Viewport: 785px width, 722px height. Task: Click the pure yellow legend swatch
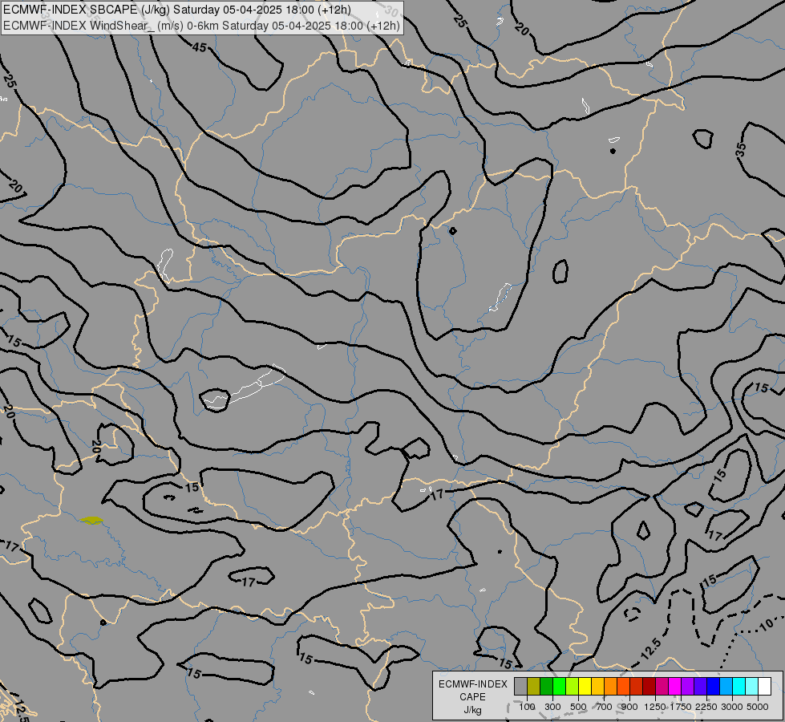point(585,686)
